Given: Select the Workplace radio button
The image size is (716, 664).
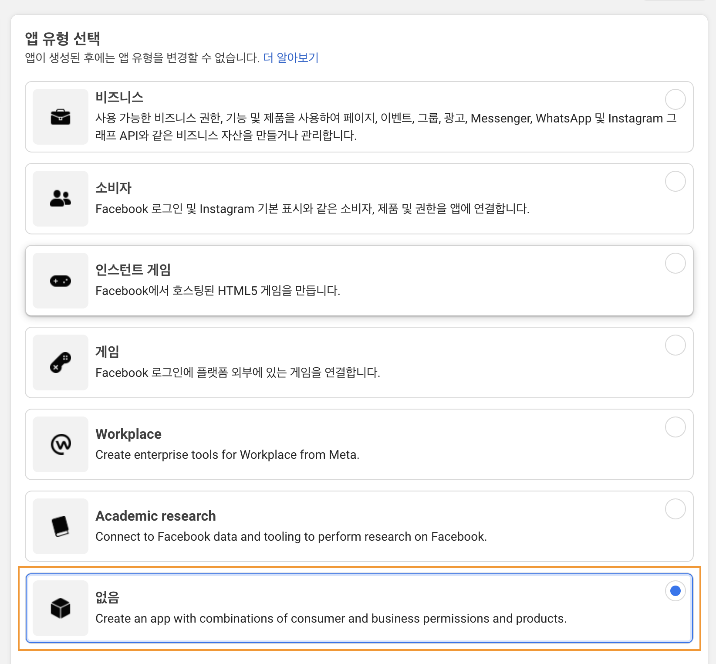Looking at the screenshot, I should tap(675, 427).
